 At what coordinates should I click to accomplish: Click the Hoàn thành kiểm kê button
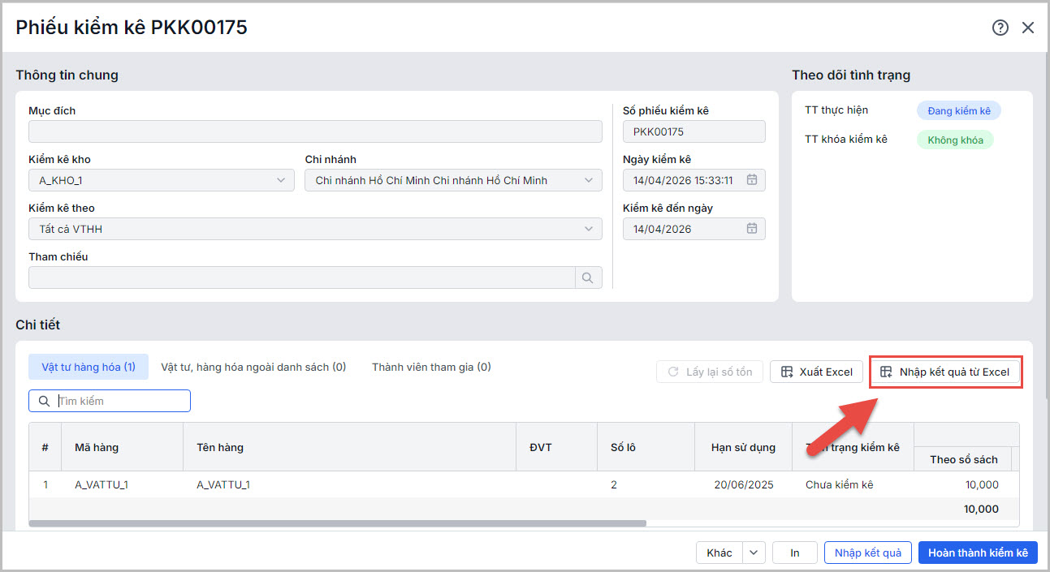click(x=978, y=553)
